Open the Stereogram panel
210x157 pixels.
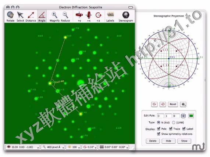126,17
